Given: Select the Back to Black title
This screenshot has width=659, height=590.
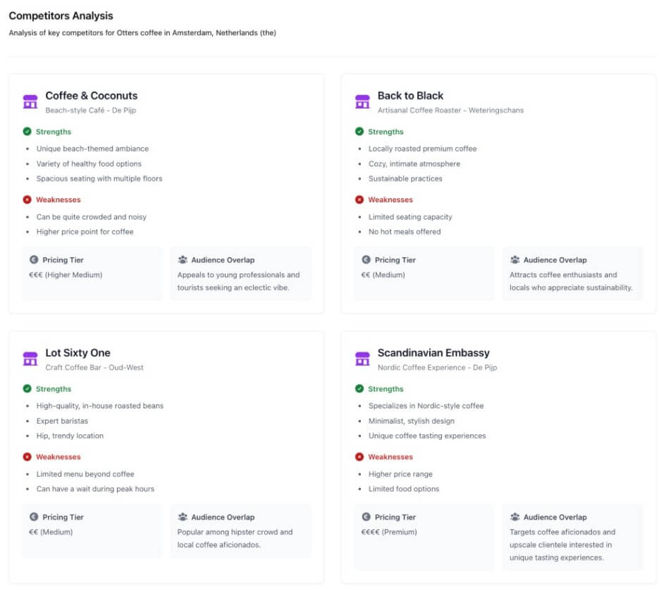Looking at the screenshot, I should coord(410,96).
